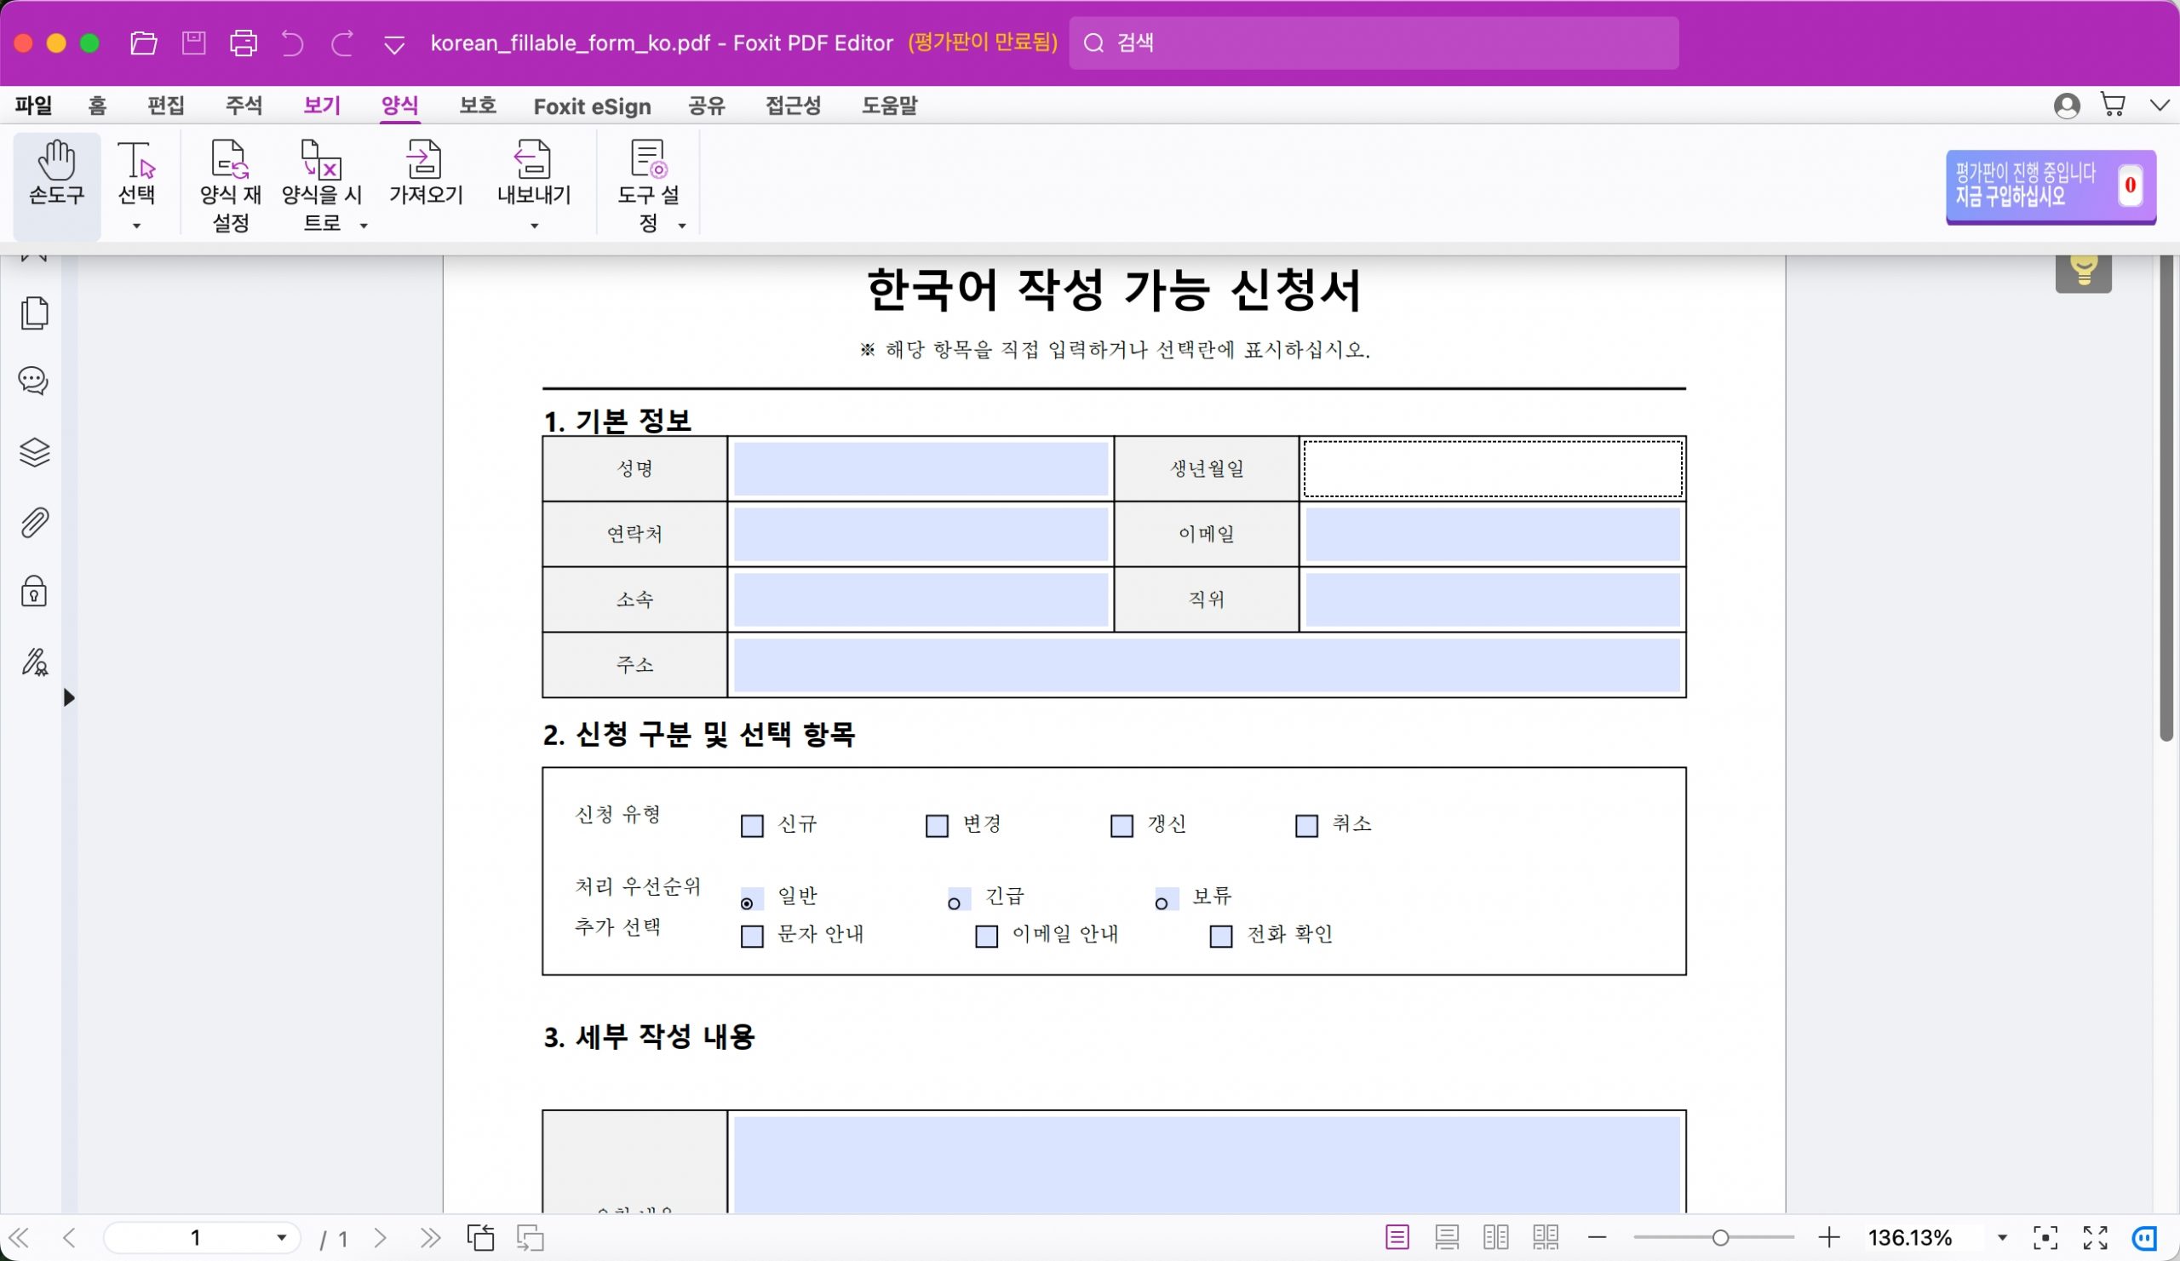Click the zoom in plus button
Screen dimensions: 2180x1261
point(1829,1238)
